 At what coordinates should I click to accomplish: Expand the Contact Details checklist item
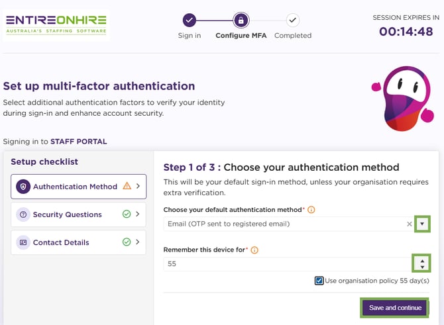pyautogui.click(x=138, y=242)
